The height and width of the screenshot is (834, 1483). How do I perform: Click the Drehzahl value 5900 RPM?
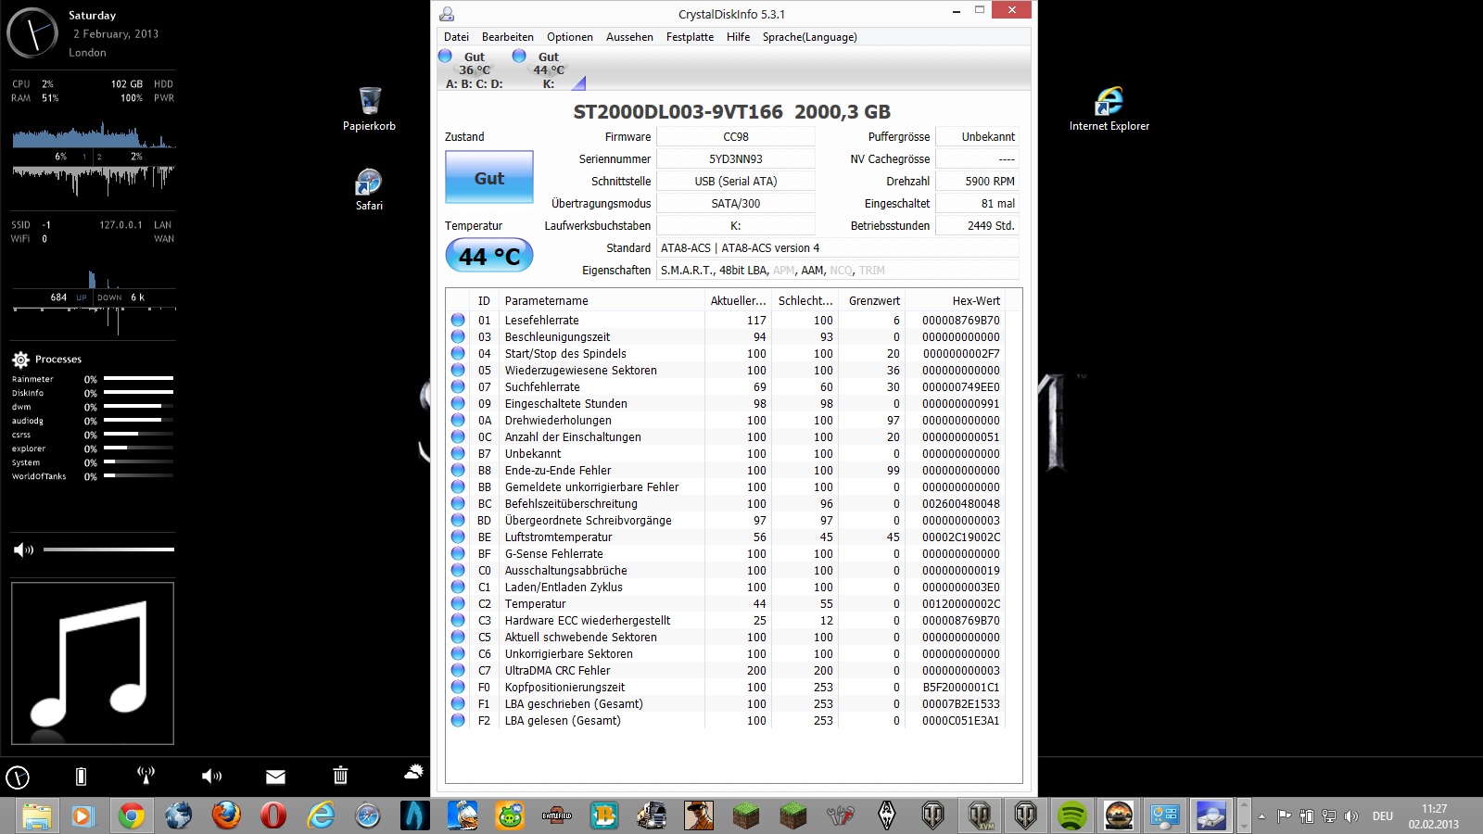(x=977, y=181)
